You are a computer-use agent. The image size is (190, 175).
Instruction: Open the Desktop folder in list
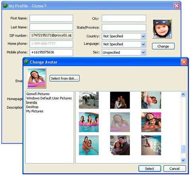point(32,107)
